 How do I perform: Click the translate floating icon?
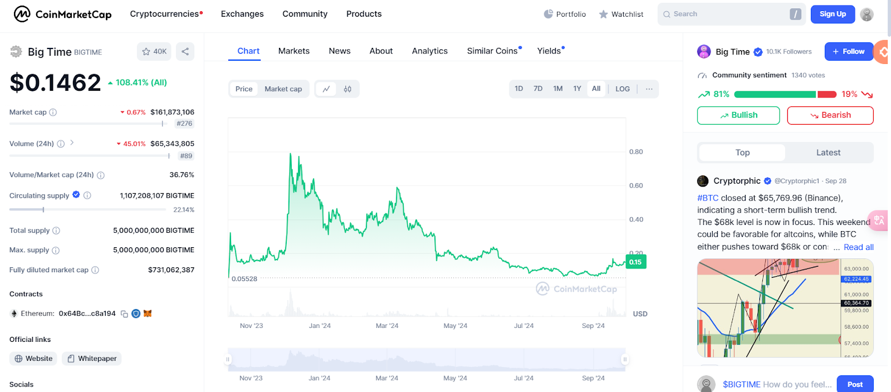pyautogui.click(x=879, y=220)
